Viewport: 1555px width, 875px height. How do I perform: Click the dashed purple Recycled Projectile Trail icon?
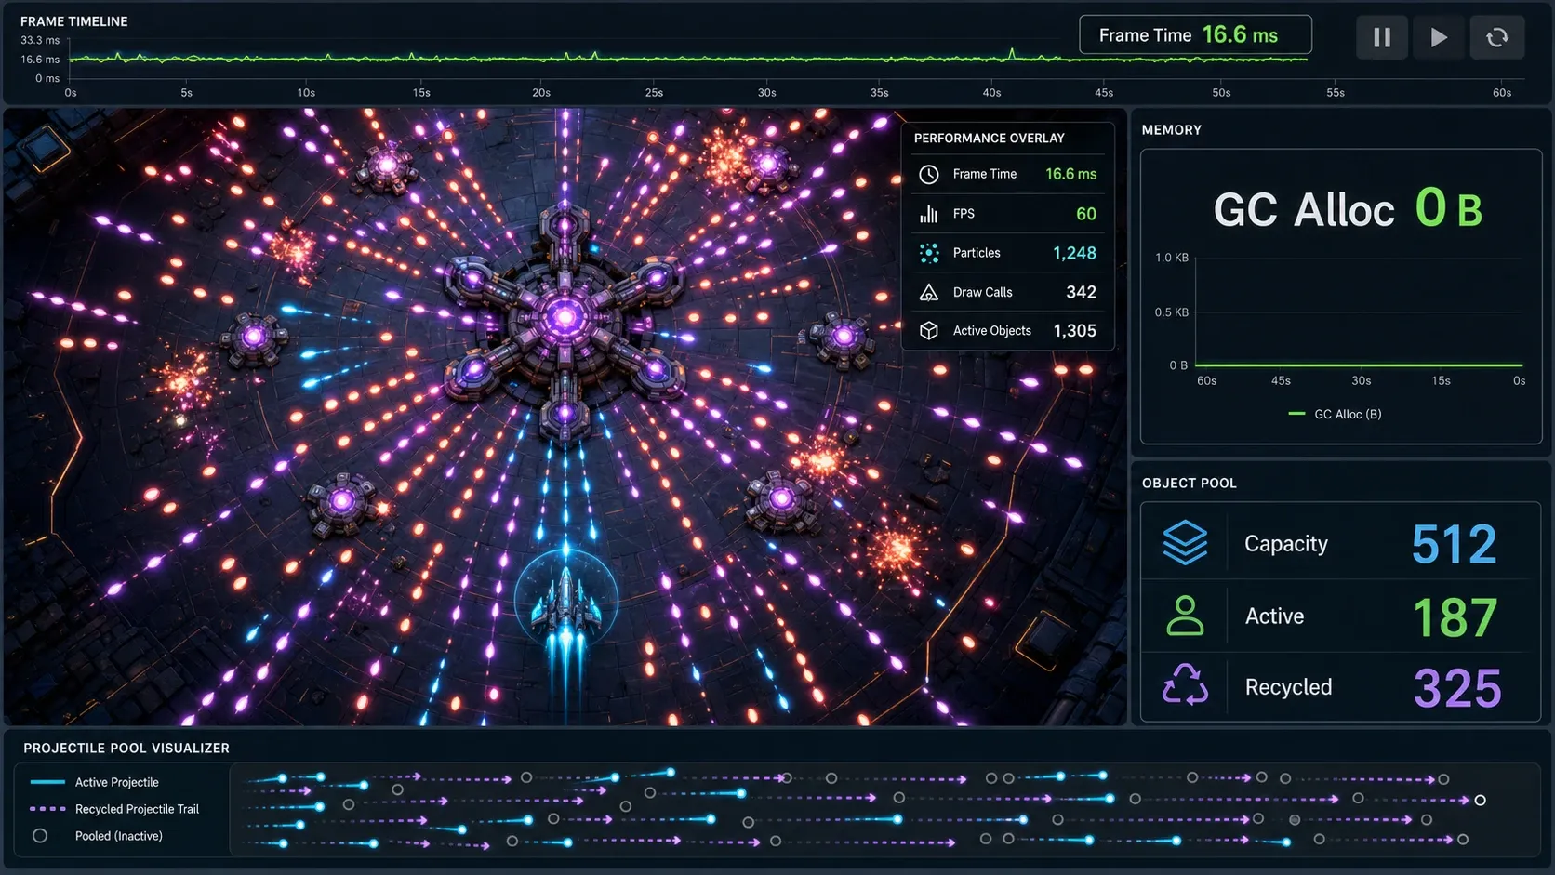(x=47, y=809)
